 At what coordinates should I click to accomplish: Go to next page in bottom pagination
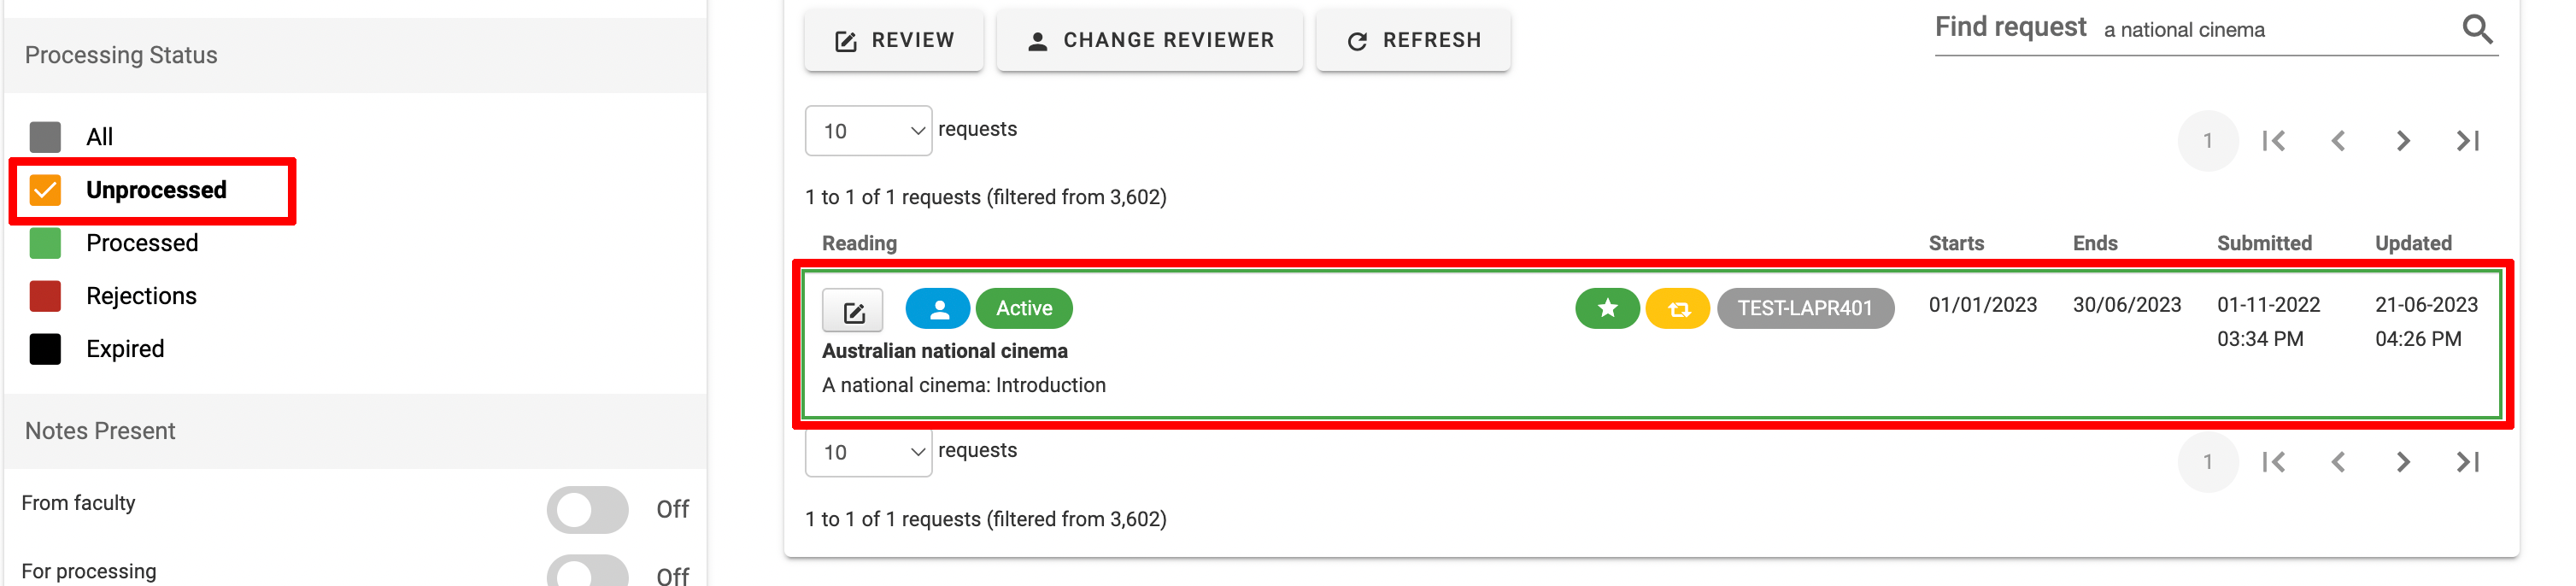[2402, 462]
